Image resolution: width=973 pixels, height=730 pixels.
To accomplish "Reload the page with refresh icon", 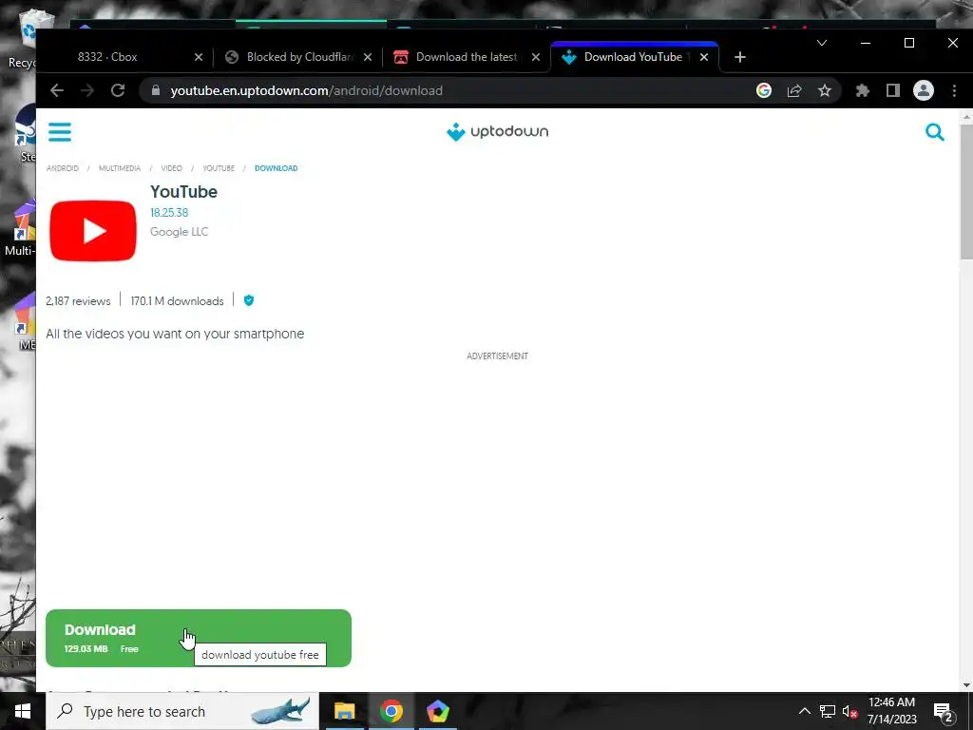I will pyautogui.click(x=118, y=90).
